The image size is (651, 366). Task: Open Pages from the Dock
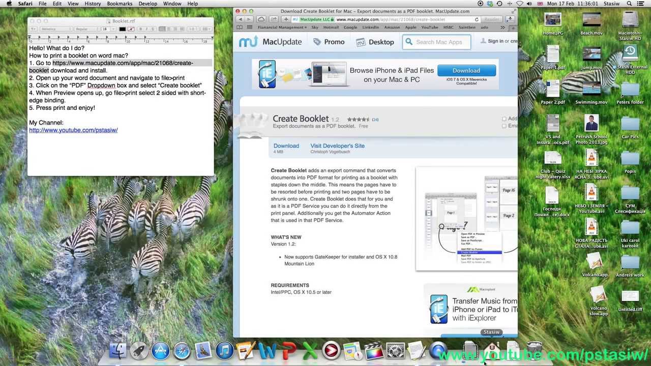pyautogui.click(x=246, y=351)
